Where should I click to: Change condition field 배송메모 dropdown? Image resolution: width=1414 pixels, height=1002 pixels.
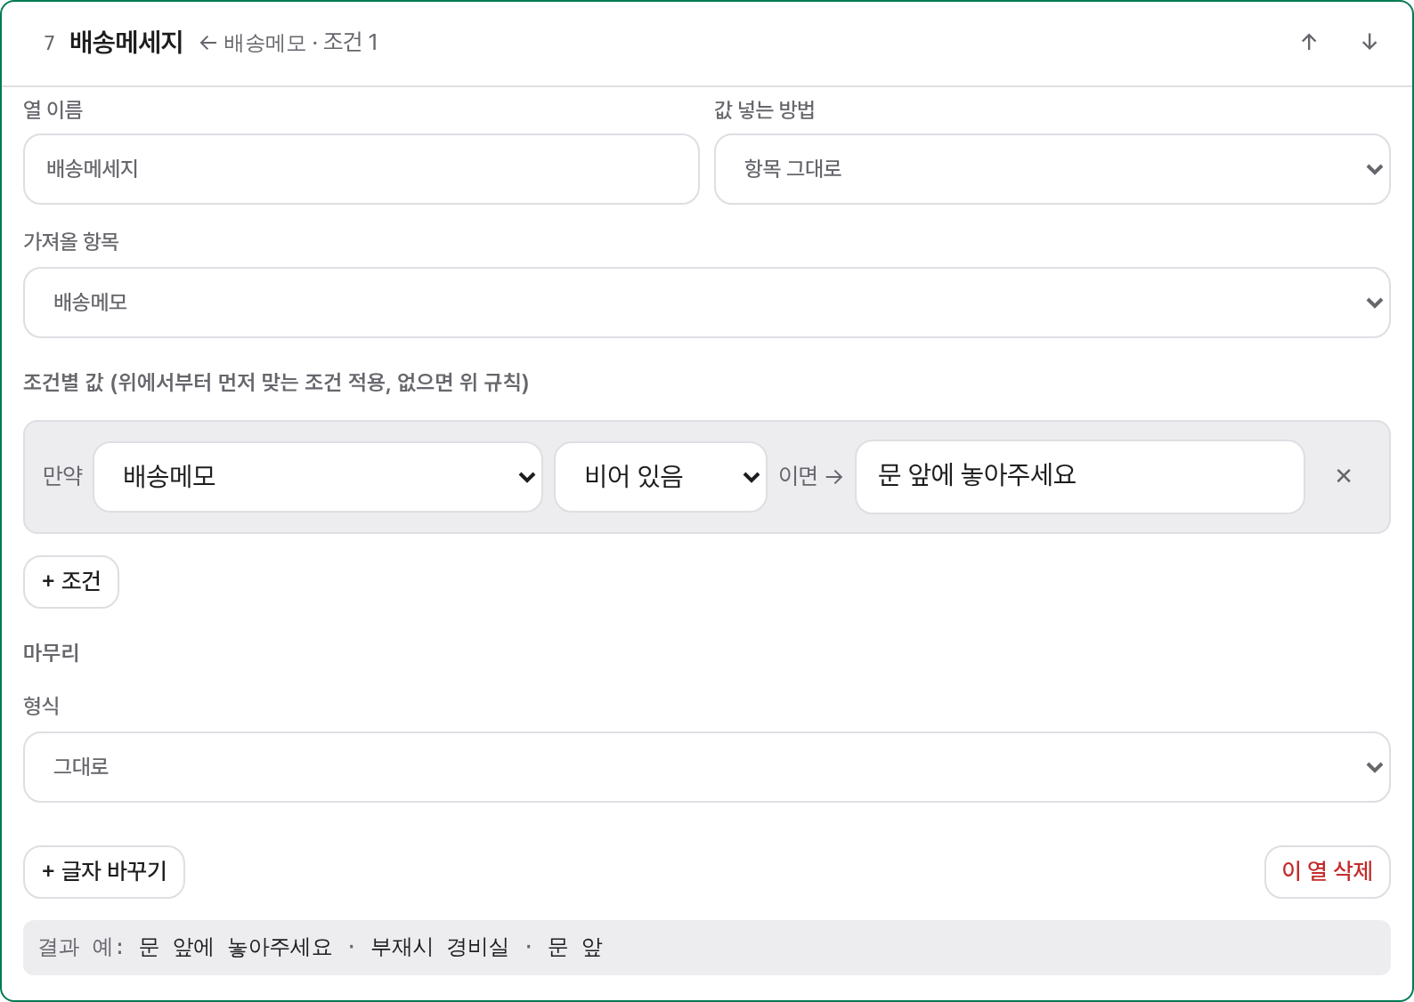click(318, 477)
